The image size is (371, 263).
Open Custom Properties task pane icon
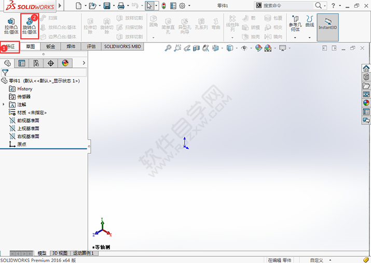[366, 112]
